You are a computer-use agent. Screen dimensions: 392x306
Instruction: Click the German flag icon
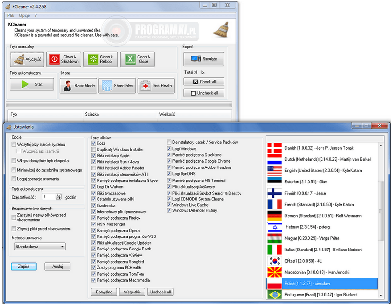275,216
